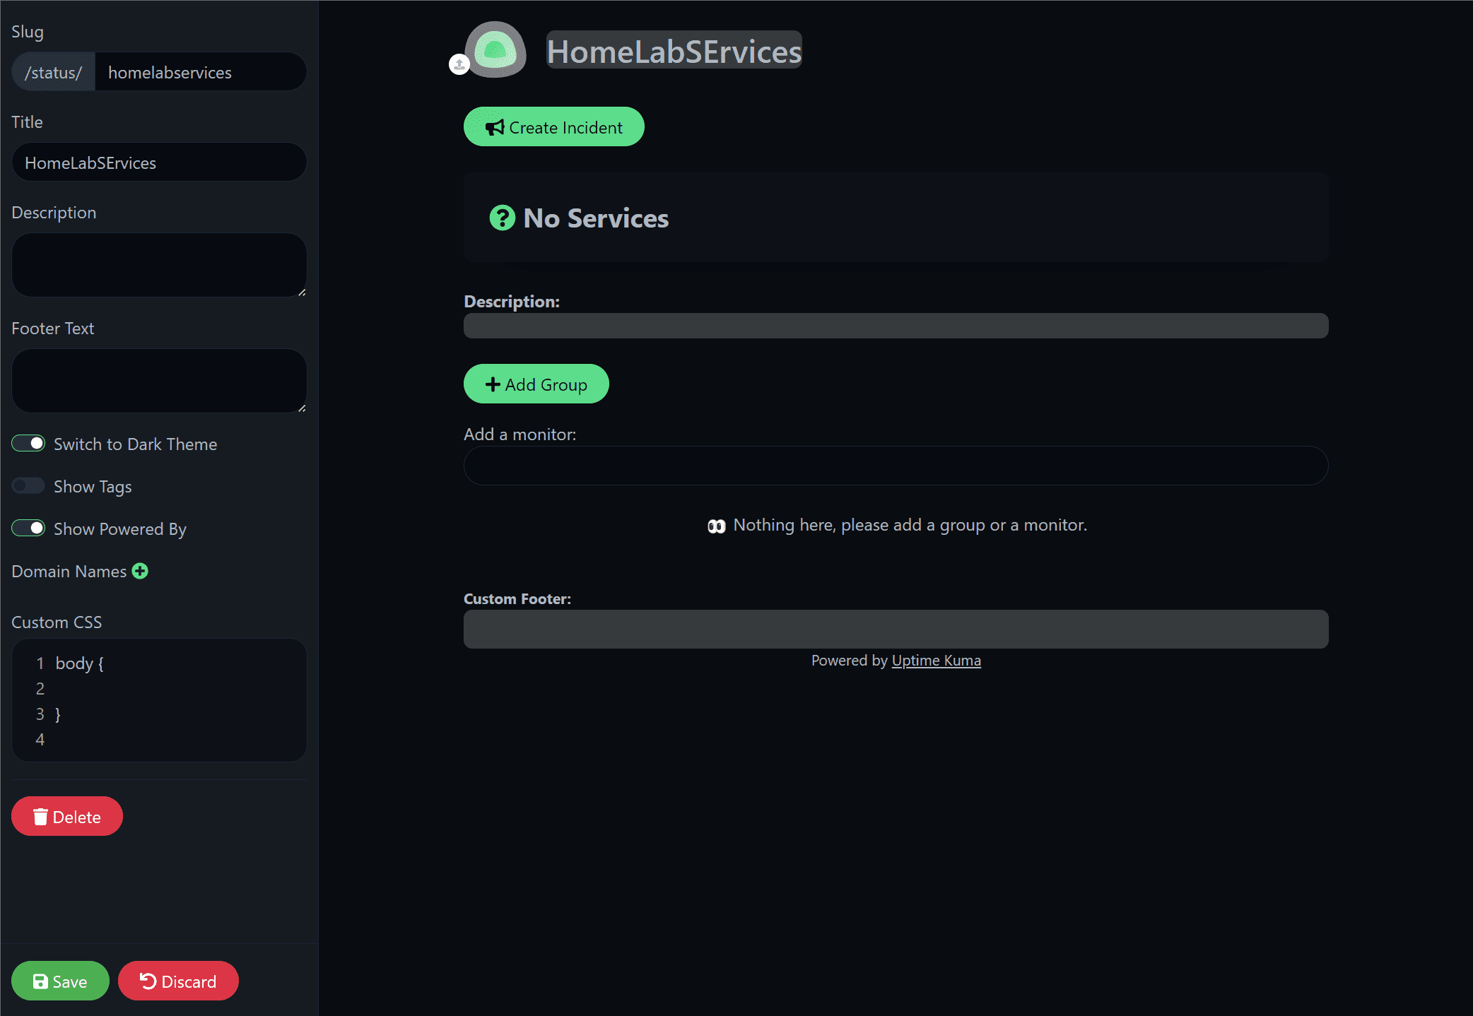Discard the status page edits
The height and width of the screenshot is (1016, 1473).
pos(178,981)
